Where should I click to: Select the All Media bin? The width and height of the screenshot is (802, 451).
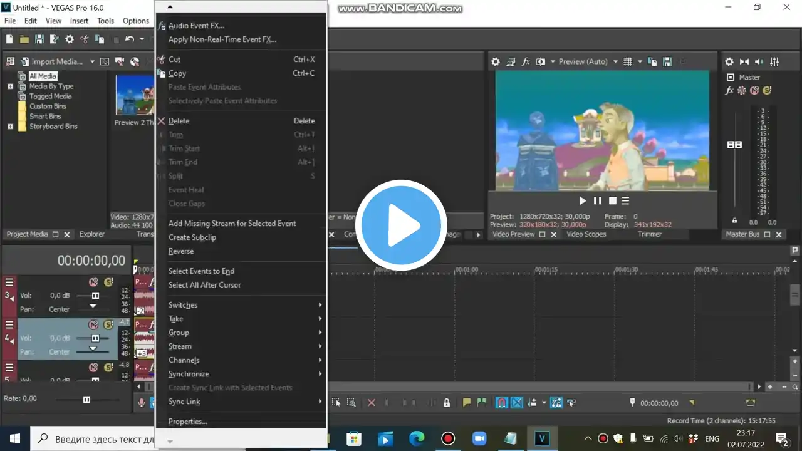pyautogui.click(x=43, y=76)
